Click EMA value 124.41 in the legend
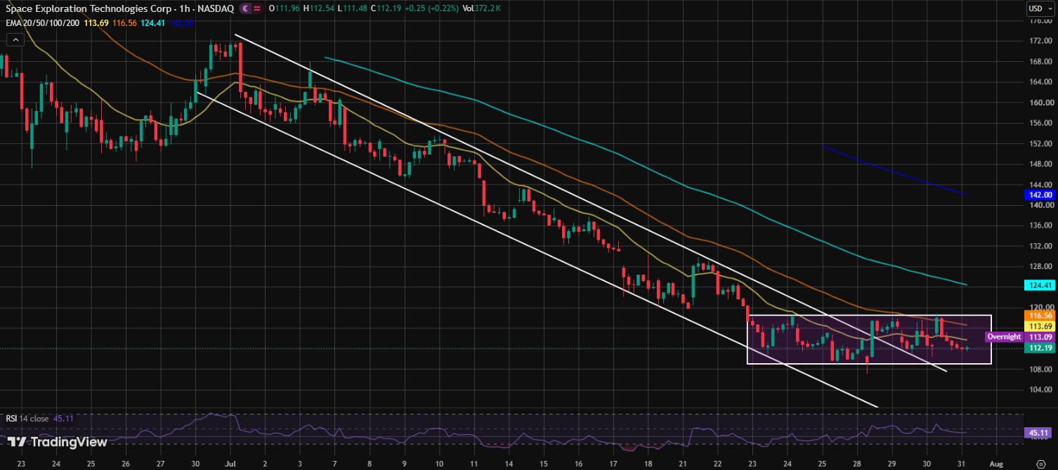This screenshot has height=470, width=1058. 152,22
